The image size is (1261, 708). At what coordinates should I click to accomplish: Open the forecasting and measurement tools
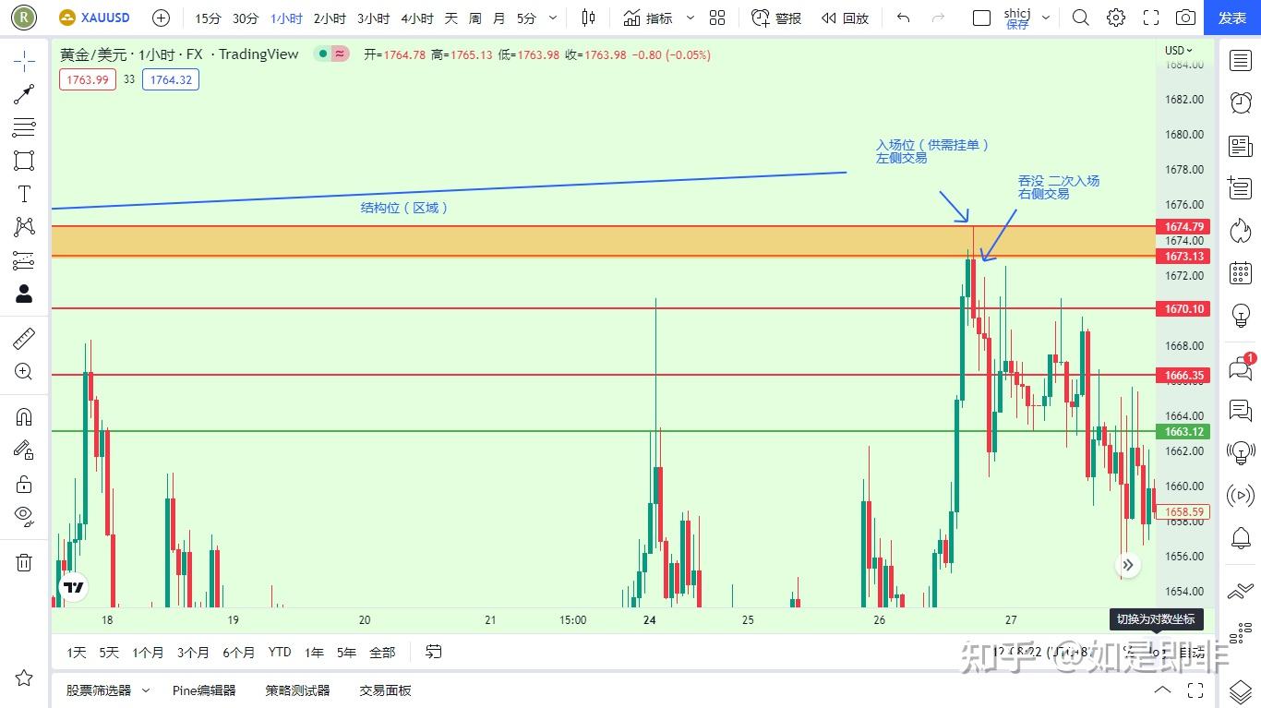(x=24, y=260)
